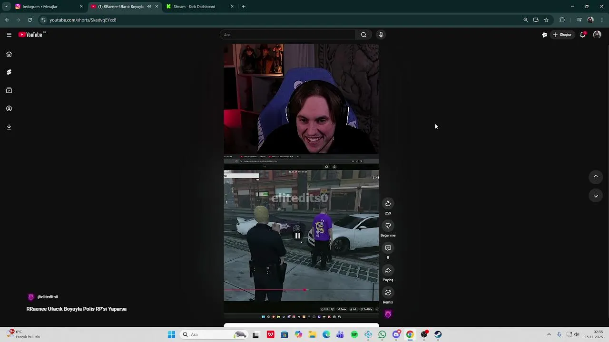Click the badge icon left of Oluştur
This screenshot has width=609, height=342.
coord(544,35)
